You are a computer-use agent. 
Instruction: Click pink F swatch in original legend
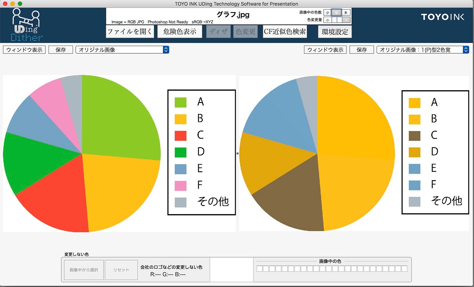(x=180, y=186)
